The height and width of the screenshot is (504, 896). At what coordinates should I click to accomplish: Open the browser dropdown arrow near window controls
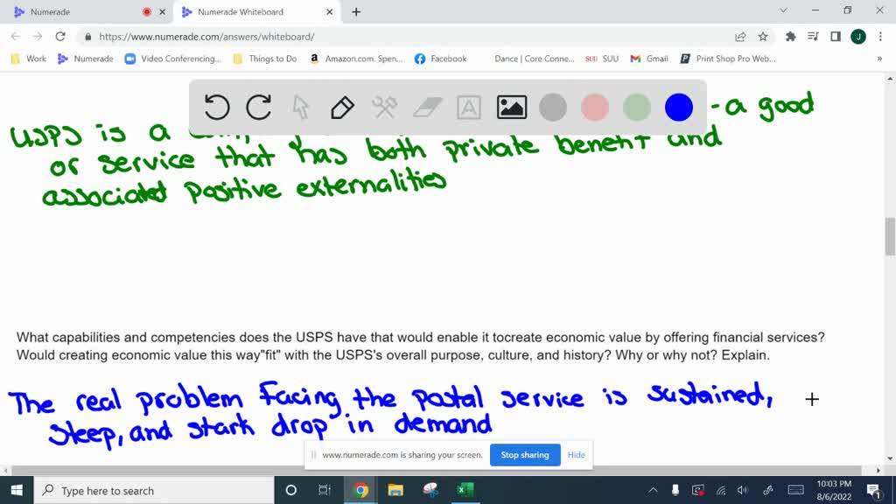tap(783, 12)
